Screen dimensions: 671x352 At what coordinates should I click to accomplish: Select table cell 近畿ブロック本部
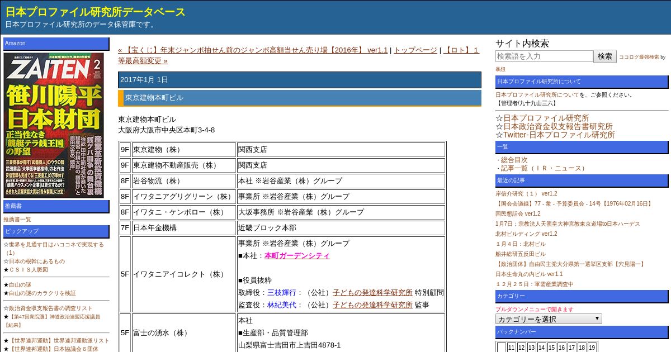point(341,228)
